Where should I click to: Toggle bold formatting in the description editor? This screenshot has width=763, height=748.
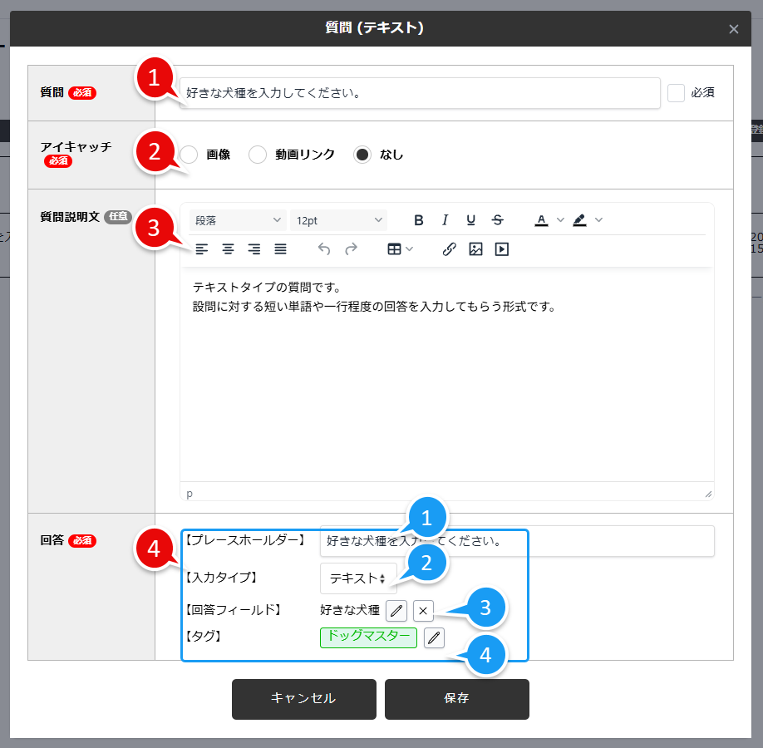pos(418,219)
